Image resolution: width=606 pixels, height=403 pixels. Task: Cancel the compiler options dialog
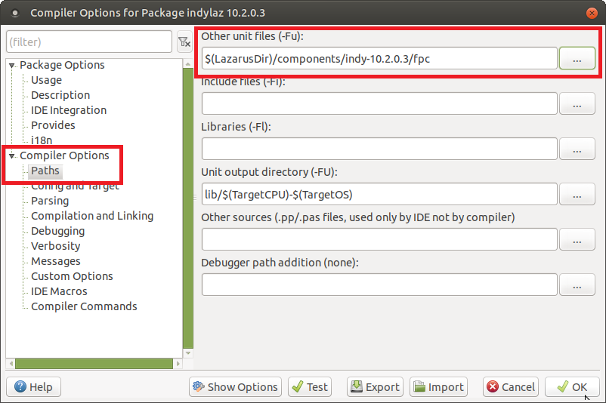(x=511, y=387)
